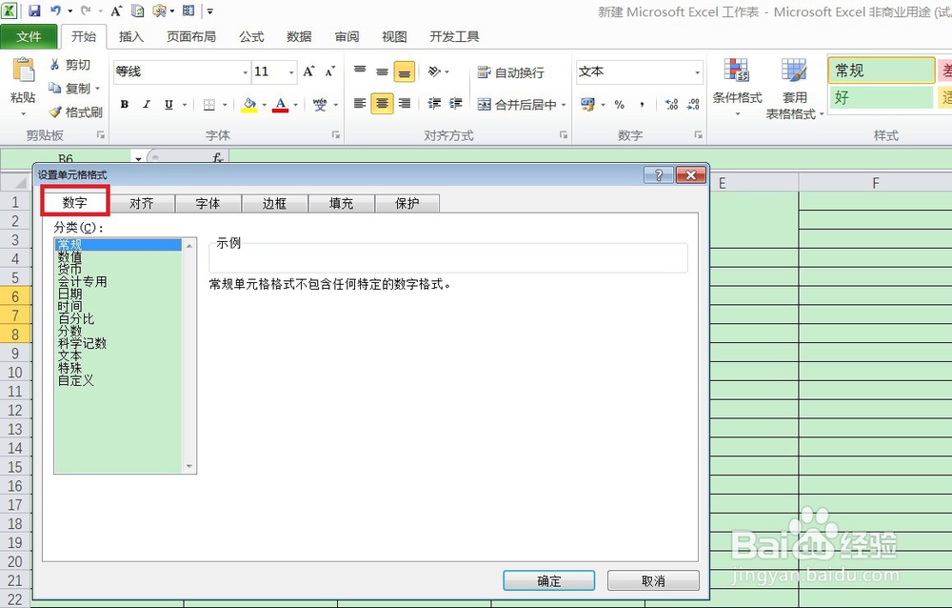Click the 取消 Cancel button

click(653, 580)
